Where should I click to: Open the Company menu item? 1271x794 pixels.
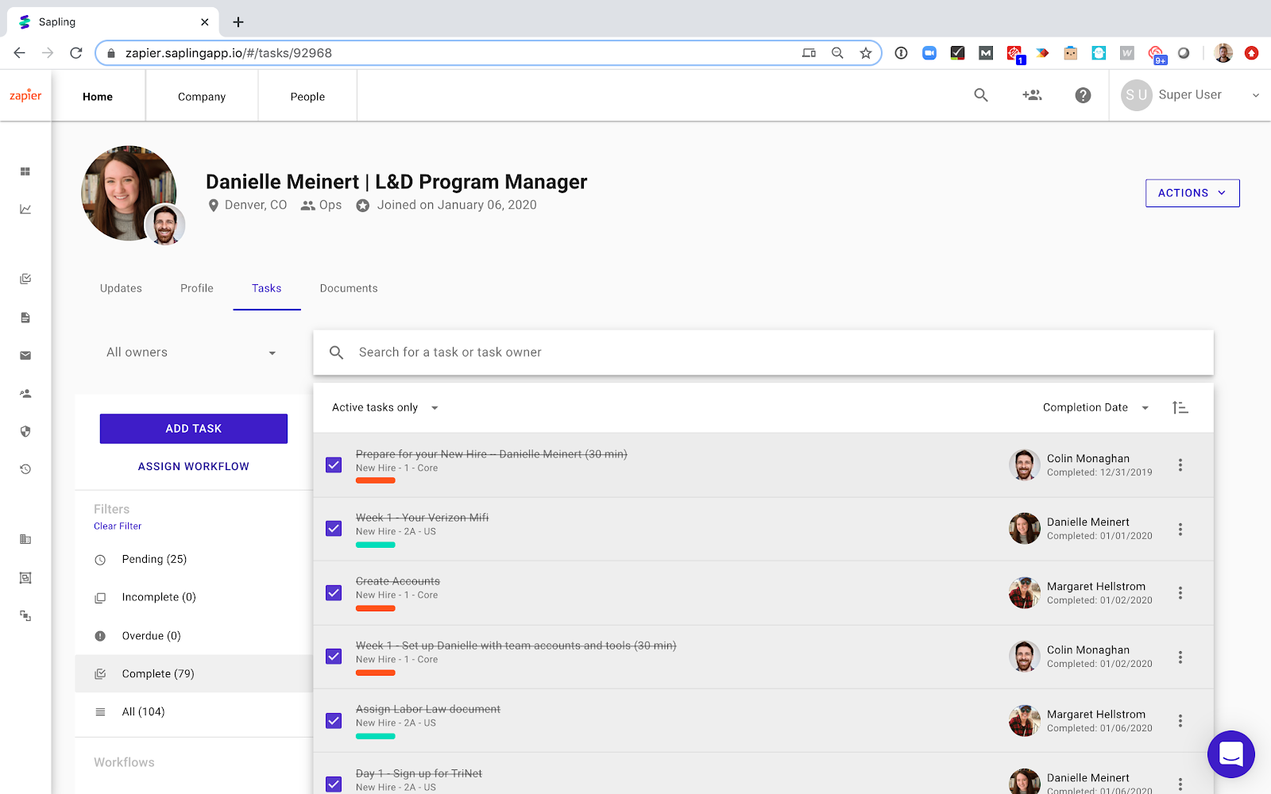pos(202,97)
